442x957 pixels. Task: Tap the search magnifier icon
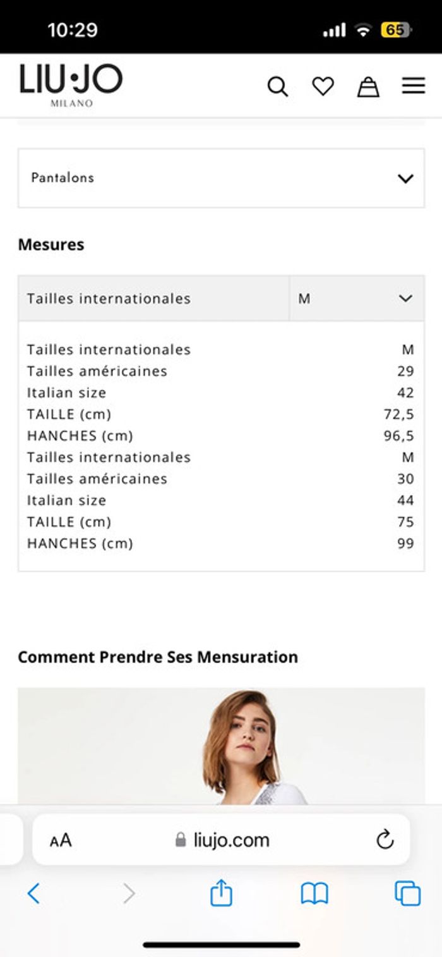(277, 87)
